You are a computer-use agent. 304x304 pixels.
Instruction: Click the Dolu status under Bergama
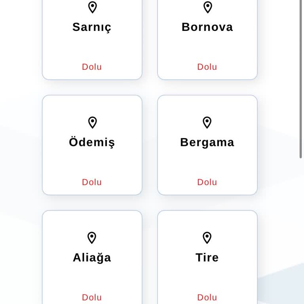(x=207, y=182)
